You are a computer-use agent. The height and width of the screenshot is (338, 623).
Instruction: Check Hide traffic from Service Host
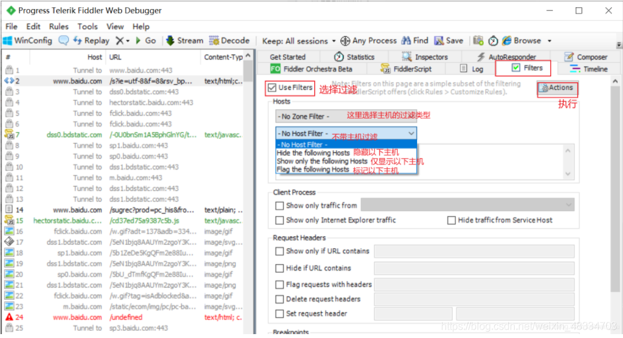[451, 220]
